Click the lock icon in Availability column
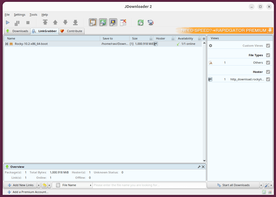The height and width of the screenshot is (197, 276). 199,38
